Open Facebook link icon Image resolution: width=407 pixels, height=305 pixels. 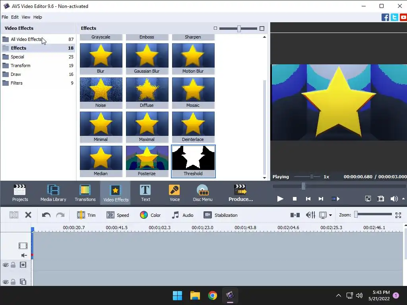(x=385, y=17)
